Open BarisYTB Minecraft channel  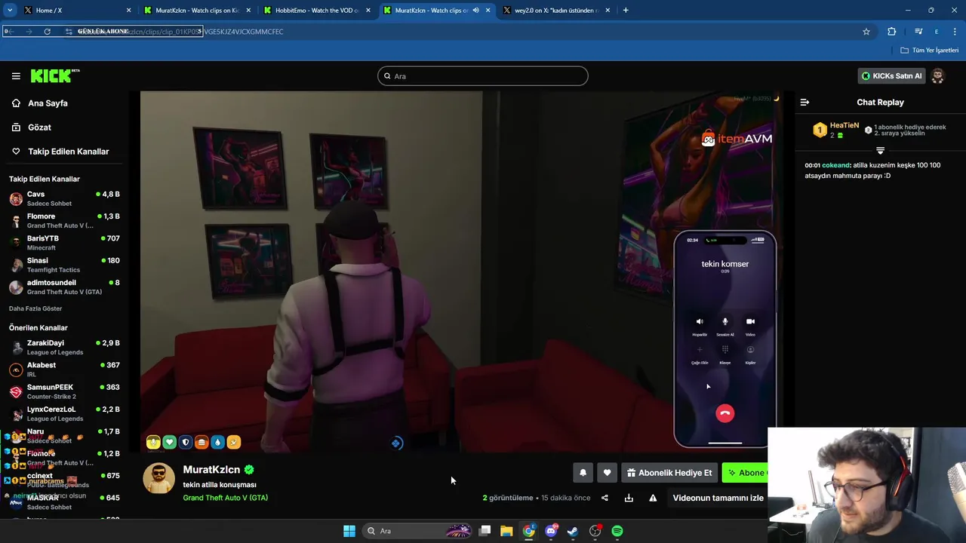coord(64,242)
